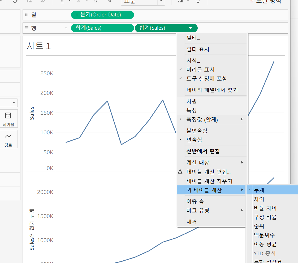
Task: Click the 열 columns shelf icon
Action: point(27,15)
